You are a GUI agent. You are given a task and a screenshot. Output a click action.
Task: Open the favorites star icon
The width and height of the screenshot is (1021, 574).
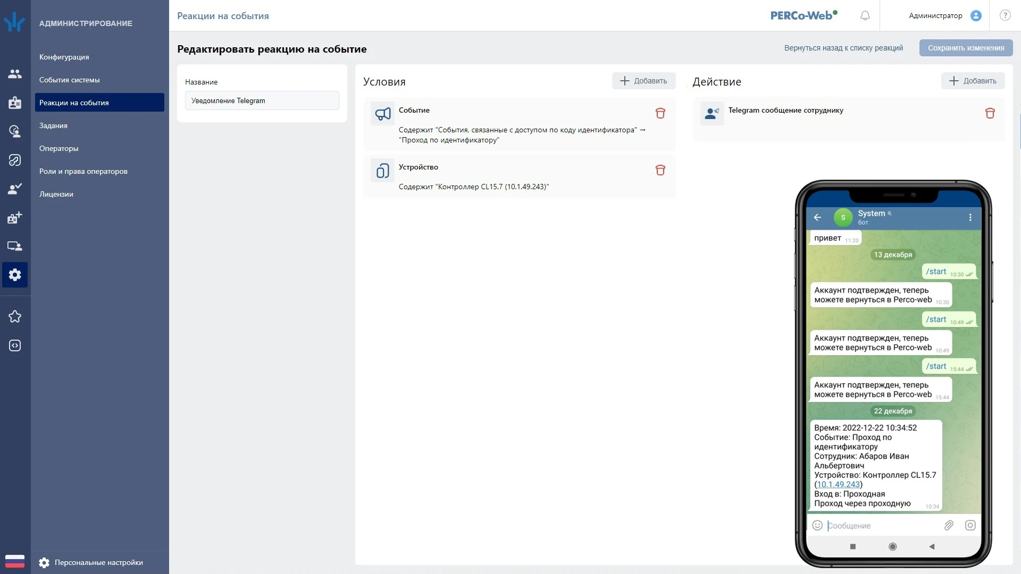[15, 317]
